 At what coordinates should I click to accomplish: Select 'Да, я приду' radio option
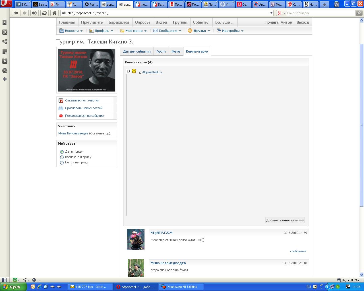[x=62, y=152]
